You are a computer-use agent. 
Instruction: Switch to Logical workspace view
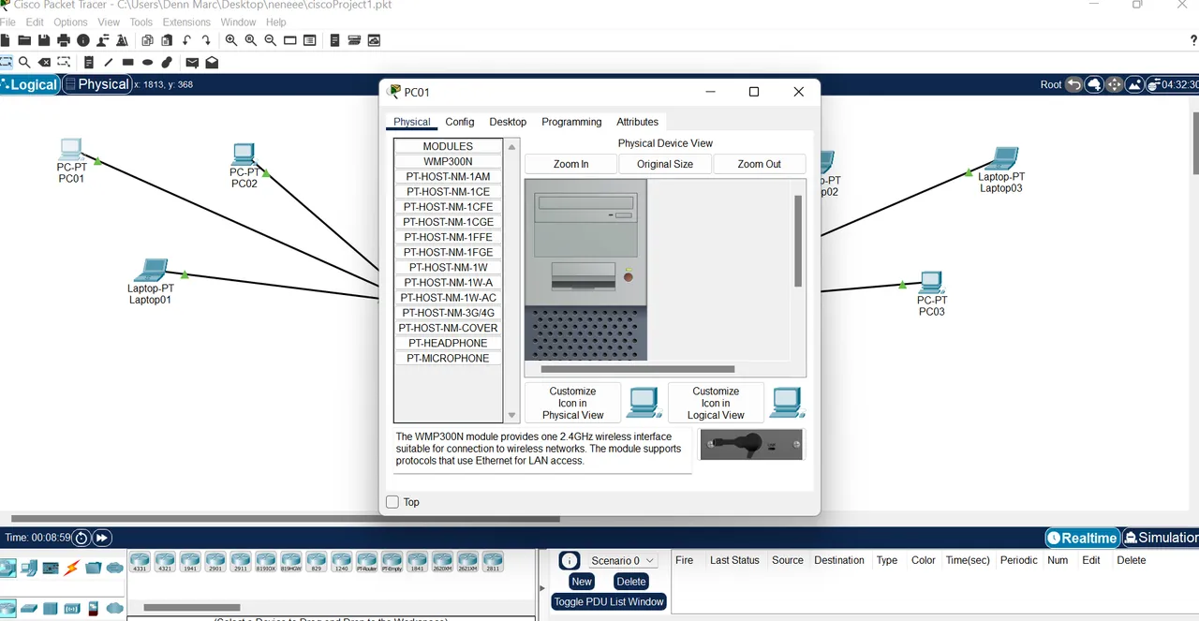click(29, 84)
